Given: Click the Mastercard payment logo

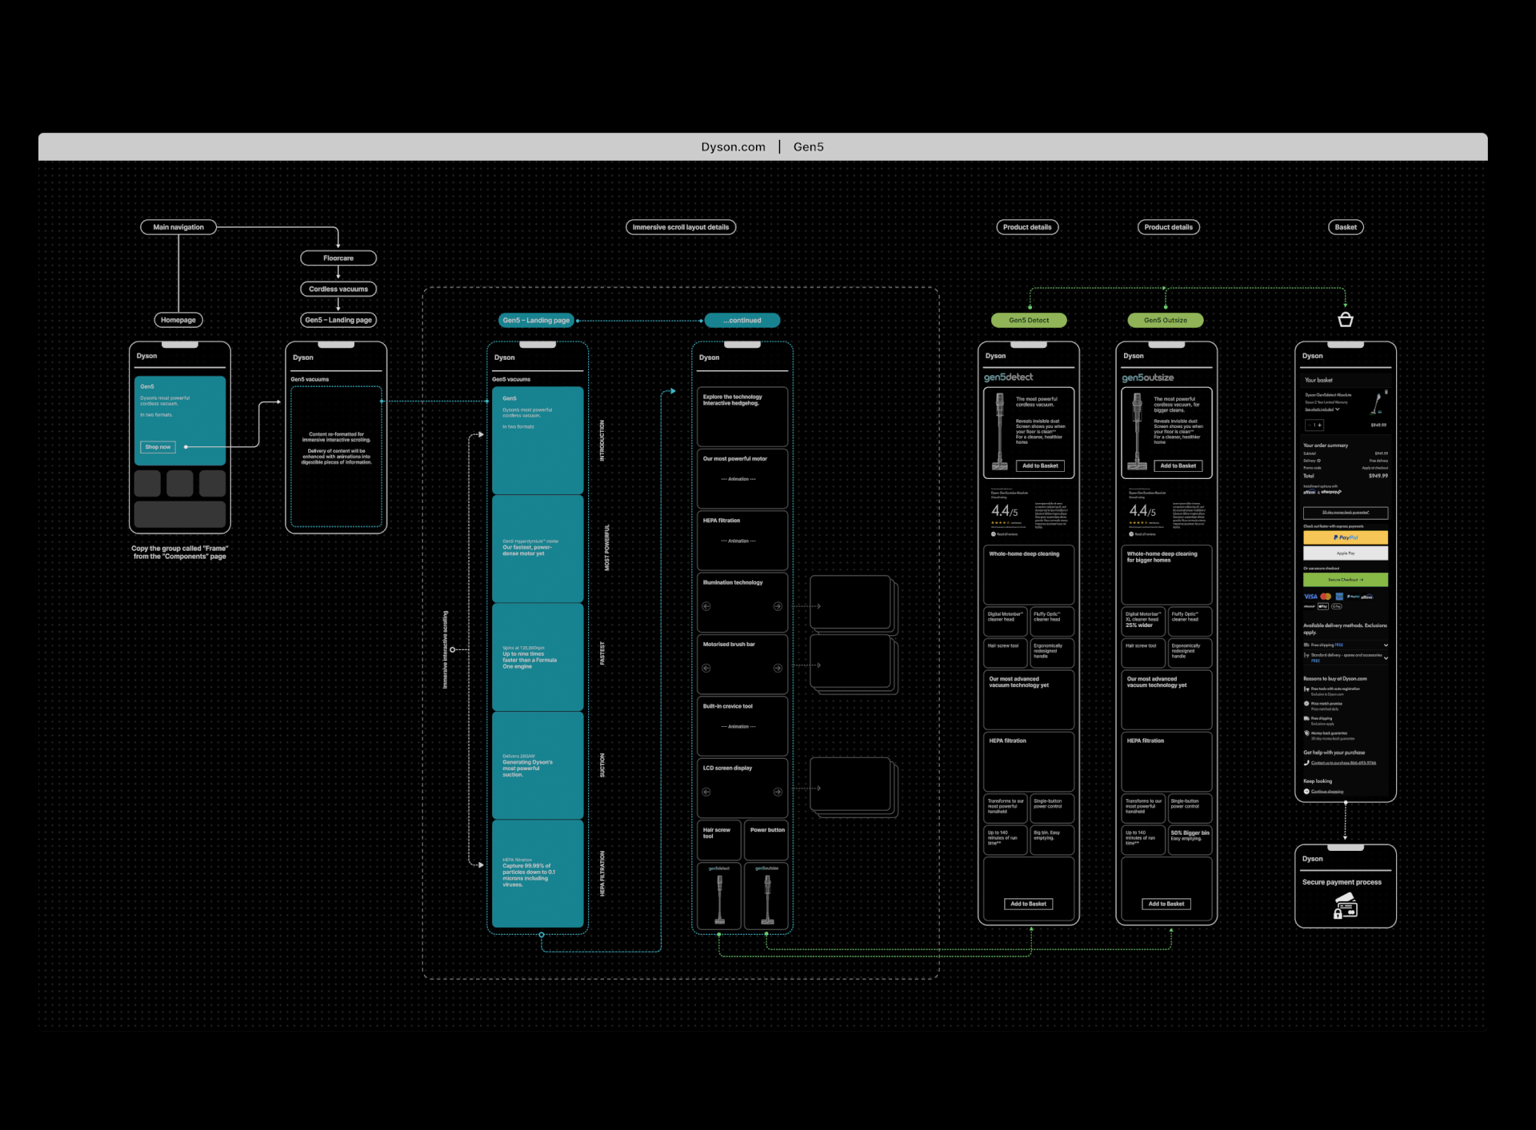Looking at the screenshot, I should click(x=1326, y=597).
